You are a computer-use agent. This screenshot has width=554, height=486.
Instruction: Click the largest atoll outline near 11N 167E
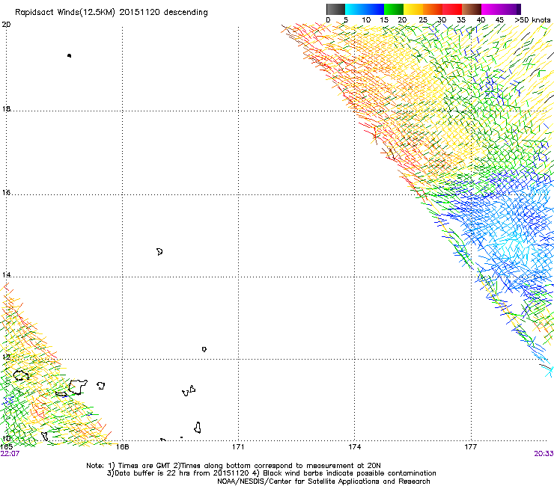click(x=77, y=387)
